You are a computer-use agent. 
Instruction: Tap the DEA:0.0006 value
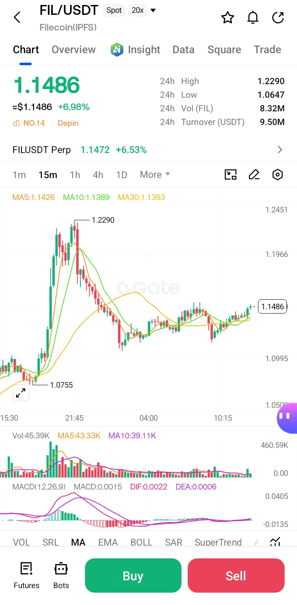[196, 487]
